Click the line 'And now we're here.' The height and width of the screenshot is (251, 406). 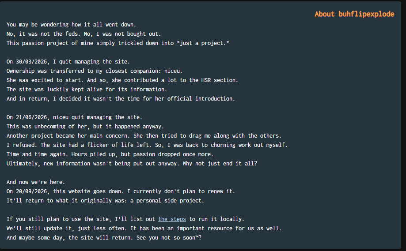click(x=36, y=182)
